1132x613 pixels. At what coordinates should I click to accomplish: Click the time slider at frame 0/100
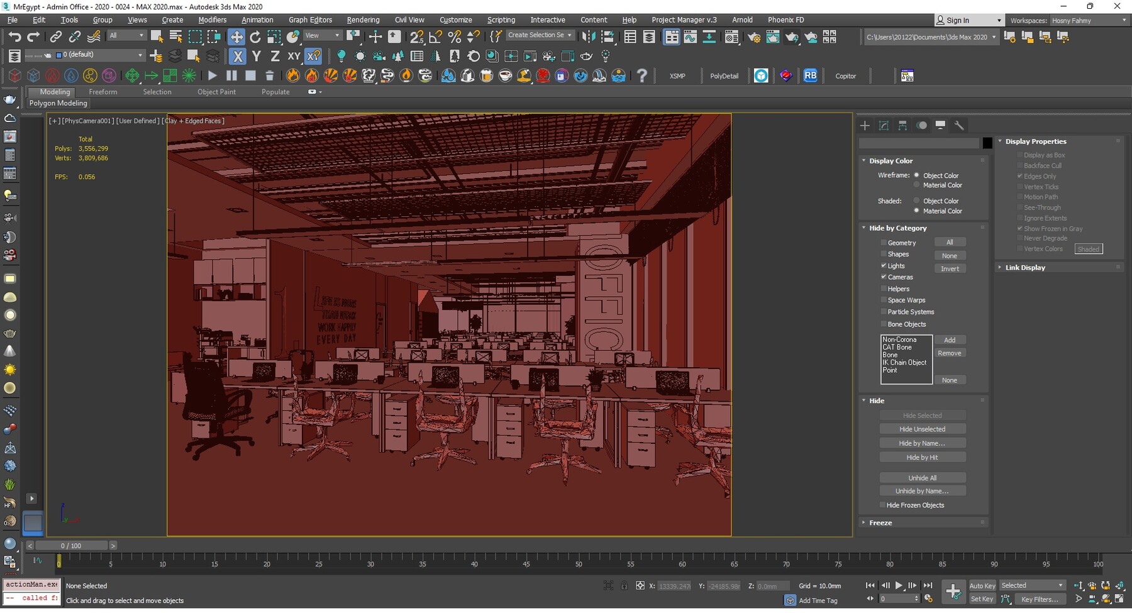tap(70, 545)
